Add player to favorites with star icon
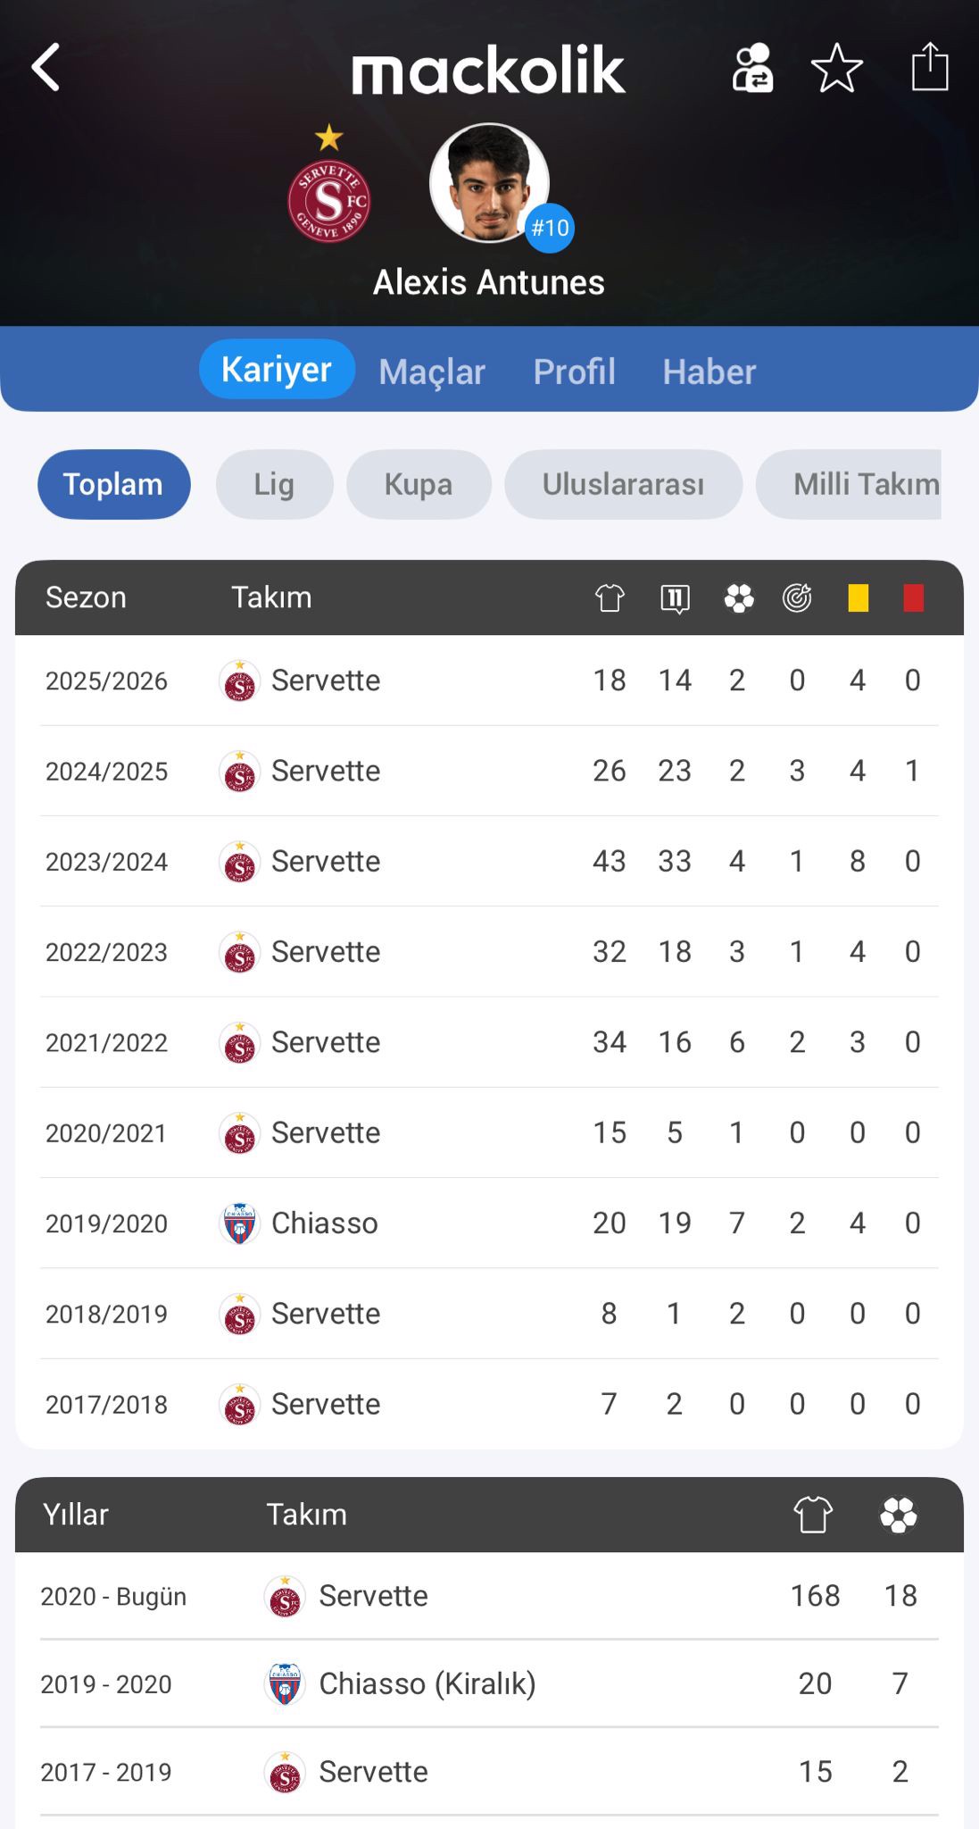Image resolution: width=979 pixels, height=1829 pixels. pyautogui.click(x=836, y=68)
